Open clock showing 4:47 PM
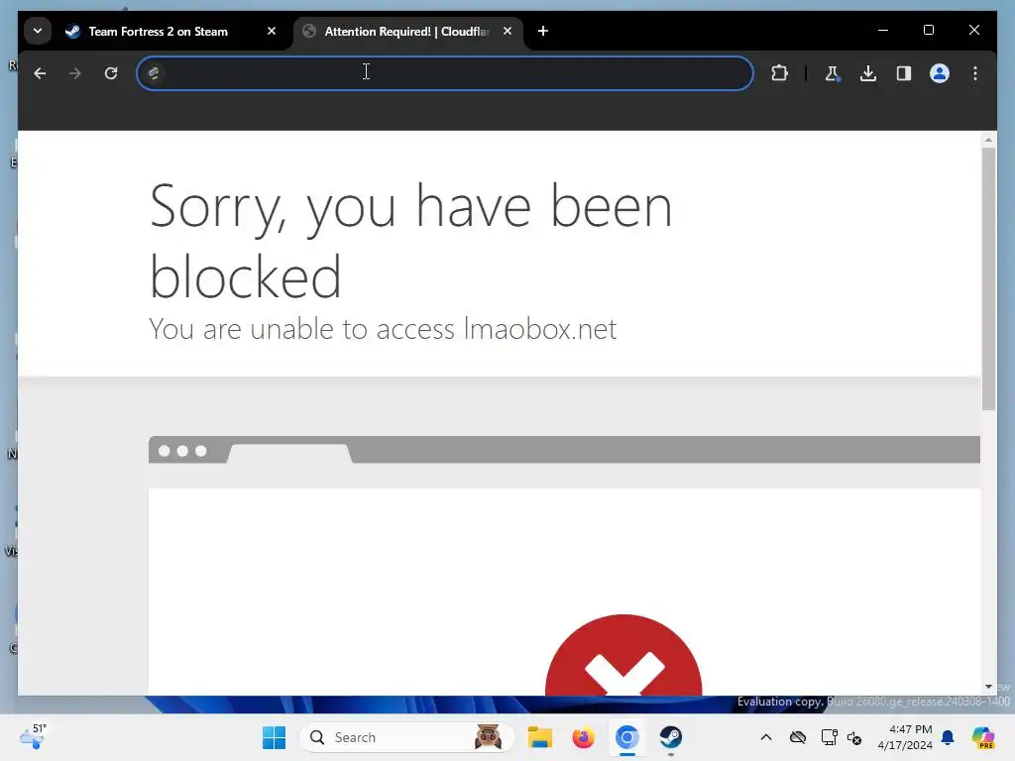Screen dimensions: 1015x761 click(905, 737)
